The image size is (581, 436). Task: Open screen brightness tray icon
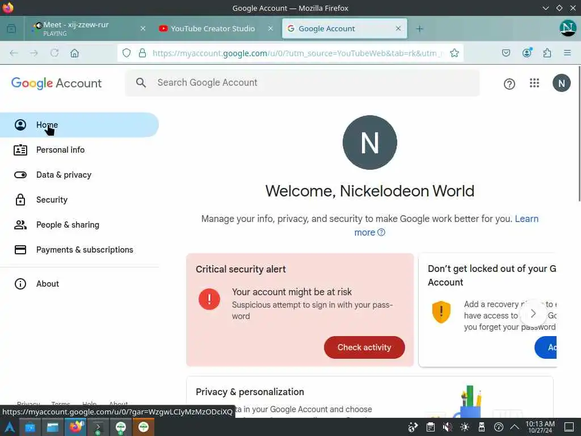pyautogui.click(x=465, y=427)
